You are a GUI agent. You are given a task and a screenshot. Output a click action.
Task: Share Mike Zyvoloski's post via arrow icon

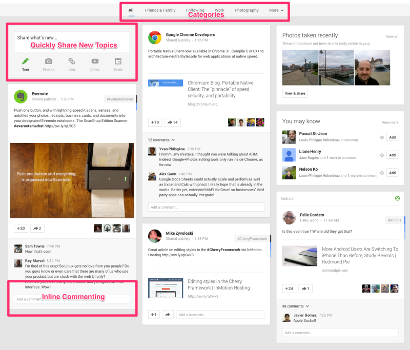tap(168, 315)
